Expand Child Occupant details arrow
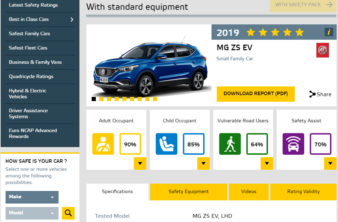The height and width of the screenshot is (222, 338). point(203,163)
